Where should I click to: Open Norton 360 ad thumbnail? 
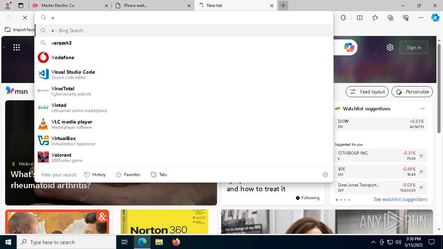point(164,222)
